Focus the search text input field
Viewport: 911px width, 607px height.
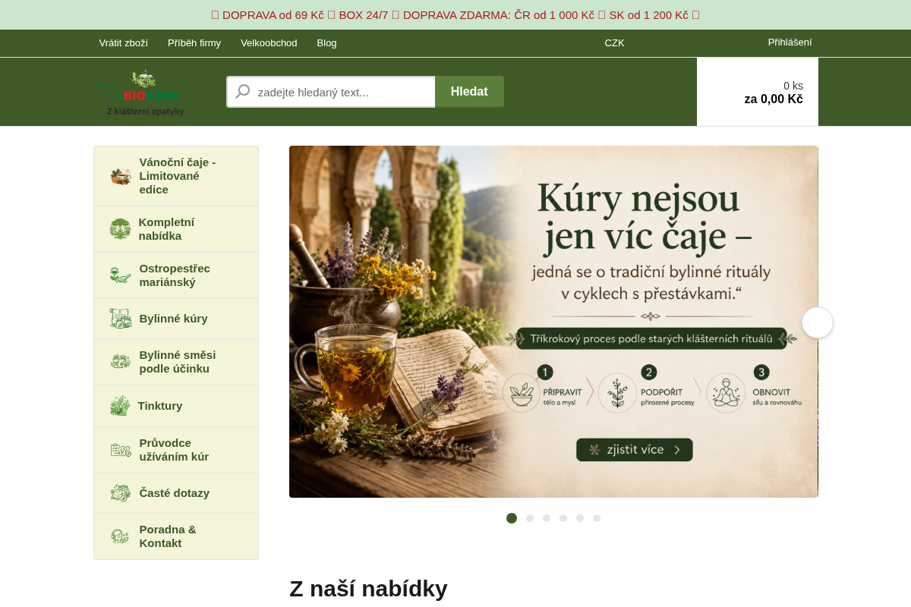331,92
